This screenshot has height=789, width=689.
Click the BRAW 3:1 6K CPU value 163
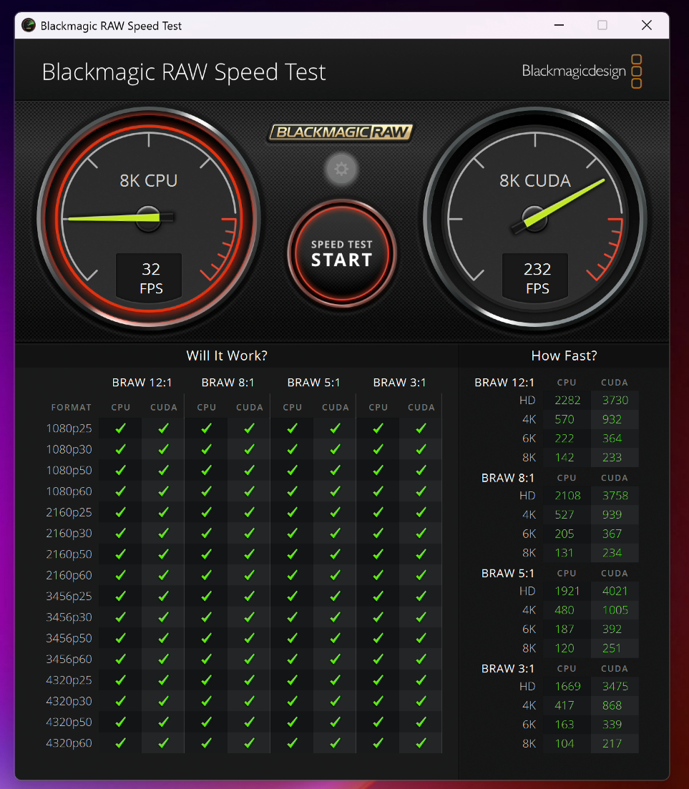565,725
